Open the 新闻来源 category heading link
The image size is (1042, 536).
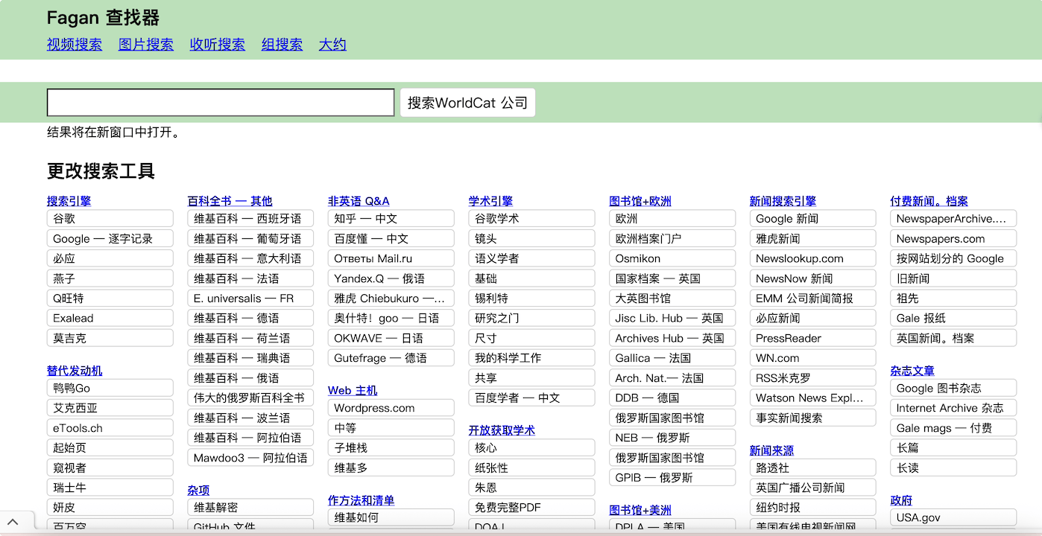click(x=771, y=450)
